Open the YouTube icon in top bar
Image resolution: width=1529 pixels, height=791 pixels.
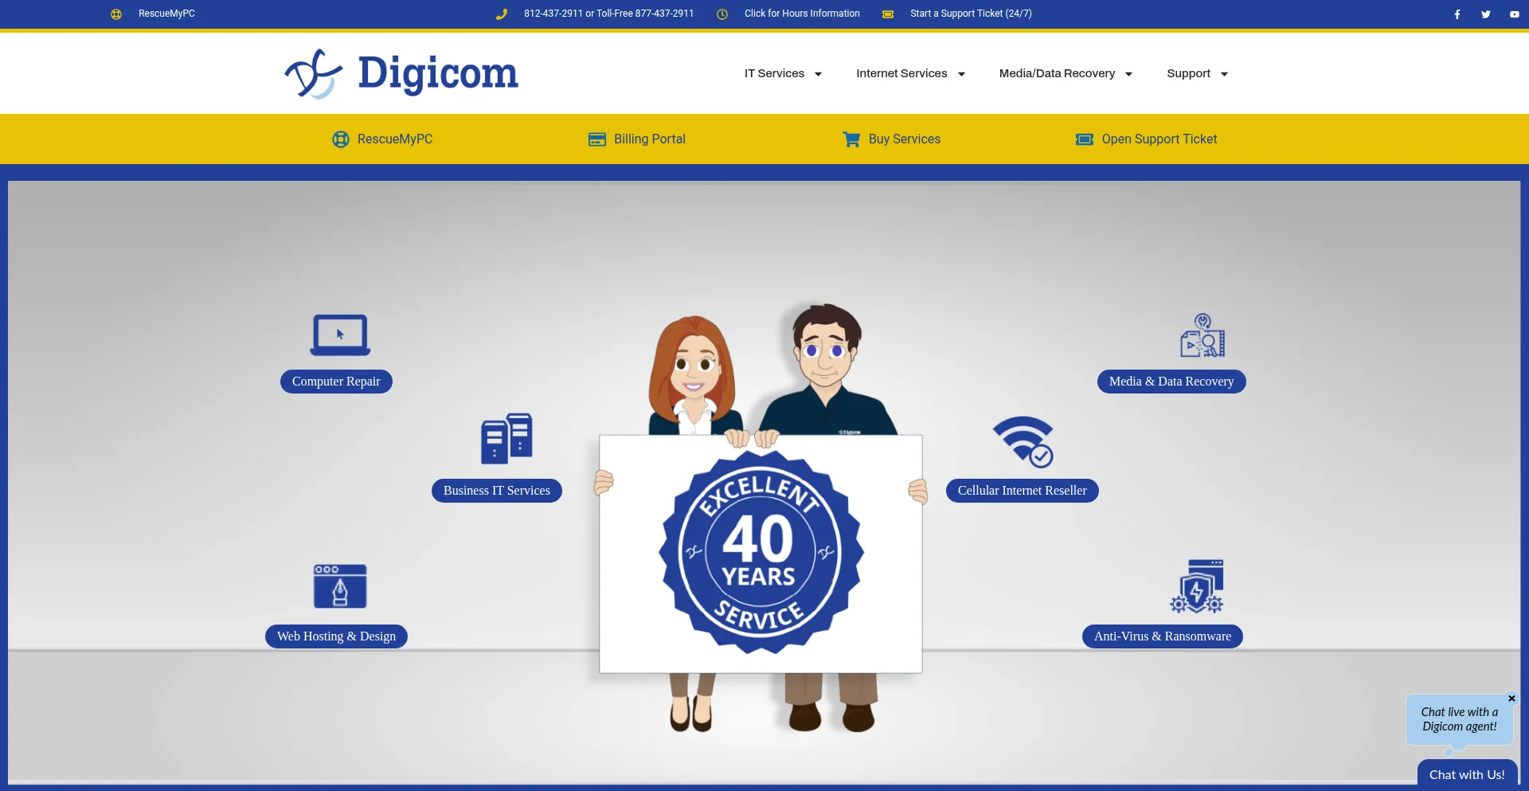1515,14
